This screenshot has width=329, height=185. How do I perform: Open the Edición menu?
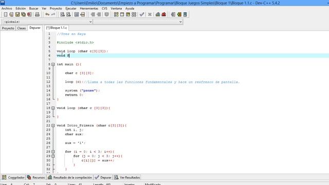tap(21, 8)
